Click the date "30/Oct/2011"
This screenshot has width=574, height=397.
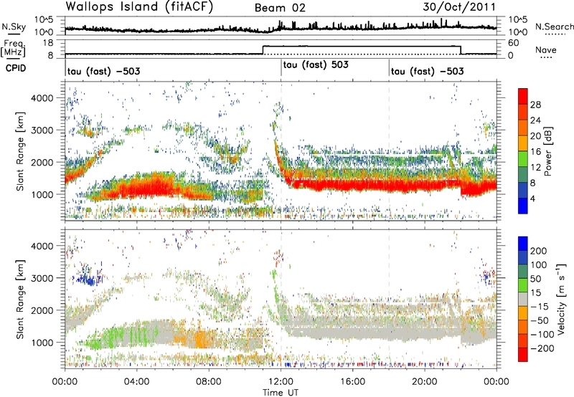(x=459, y=7)
